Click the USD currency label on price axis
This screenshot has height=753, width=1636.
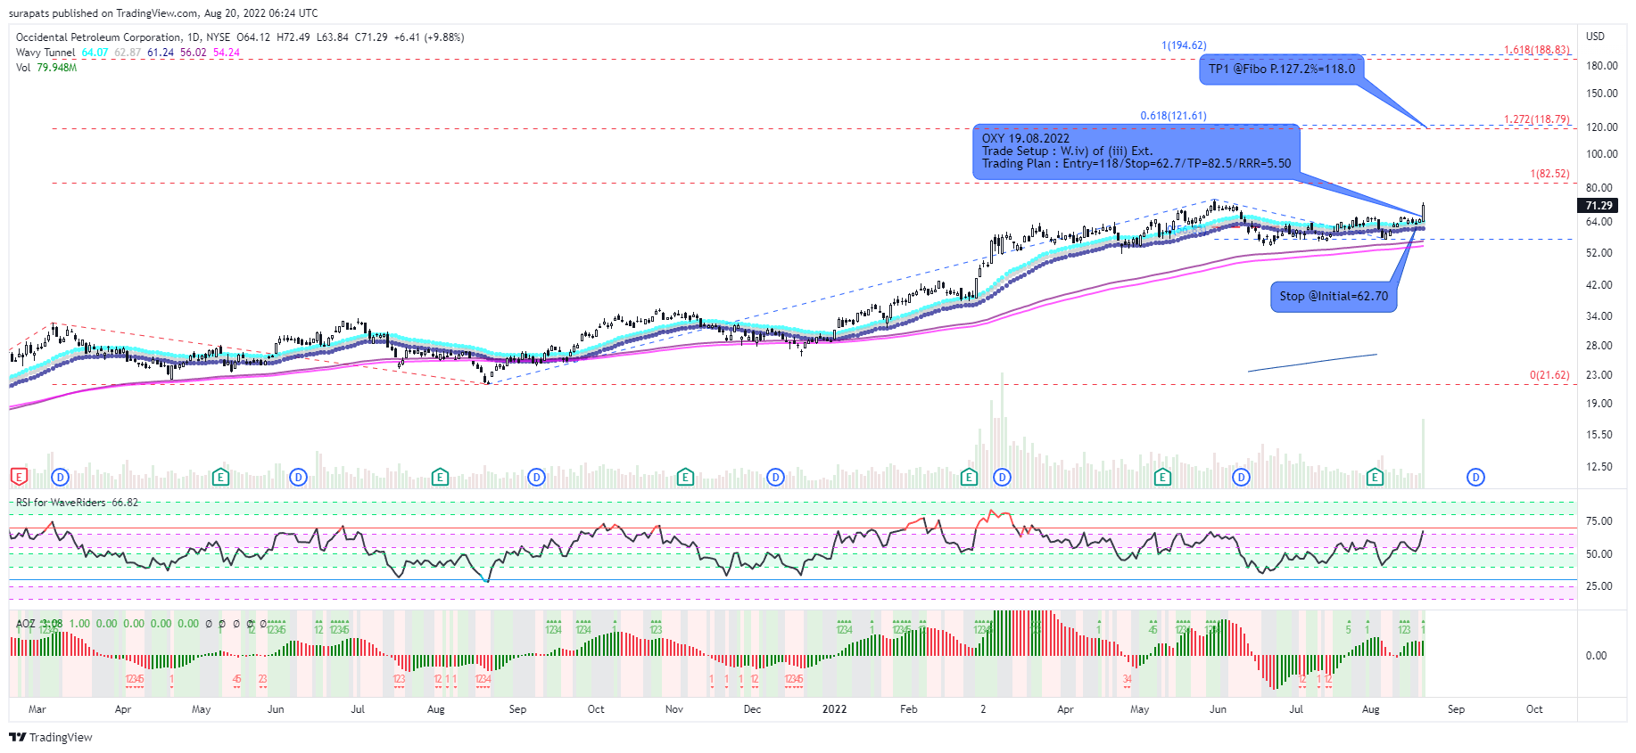pyautogui.click(x=1595, y=37)
